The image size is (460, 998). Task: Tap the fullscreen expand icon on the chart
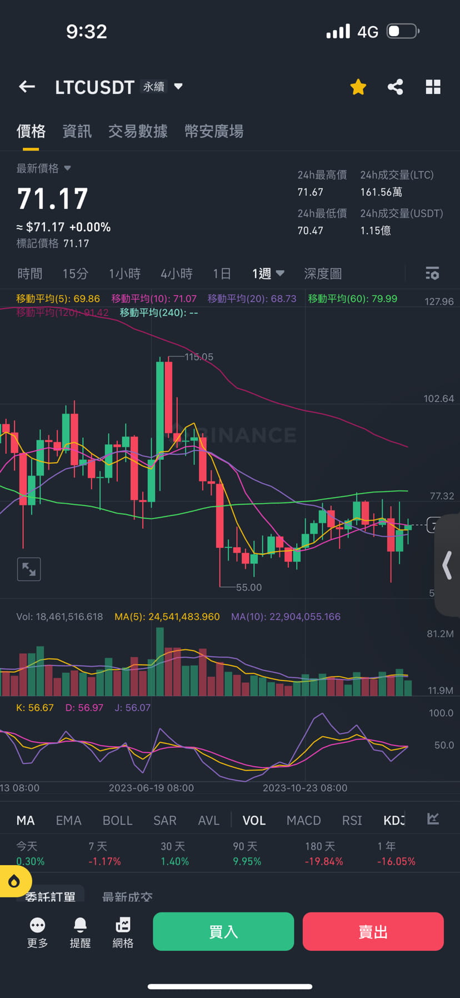(x=29, y=569)
